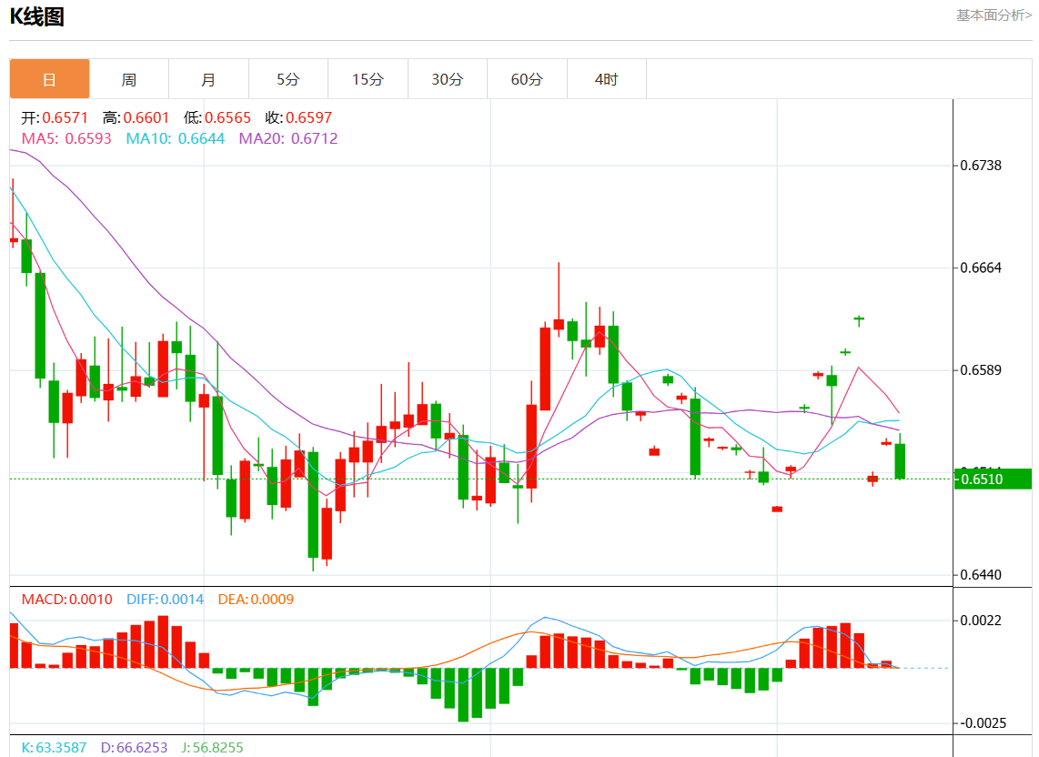Switch to the 月 monthly tab

coord(208,79)
